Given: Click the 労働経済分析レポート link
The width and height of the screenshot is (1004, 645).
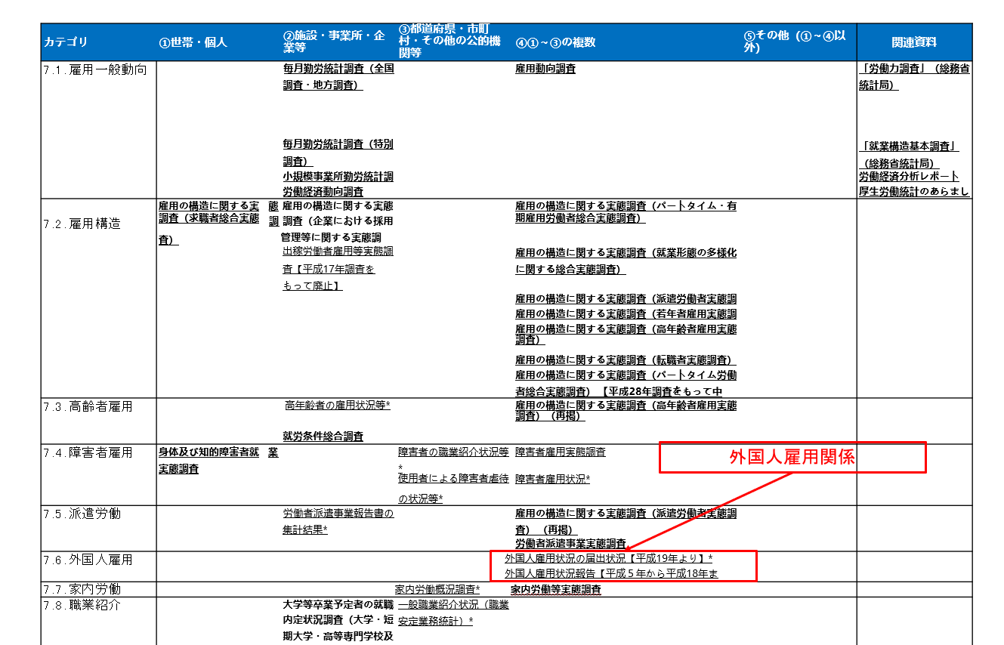Looking at the screenshot, I should point(909,177).
